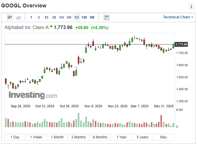Show the 1 Year range
The width and height of the screenshot is (198, 147).
pos(121,137)
